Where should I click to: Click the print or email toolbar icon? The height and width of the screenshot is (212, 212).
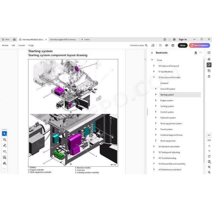(173, 45)
